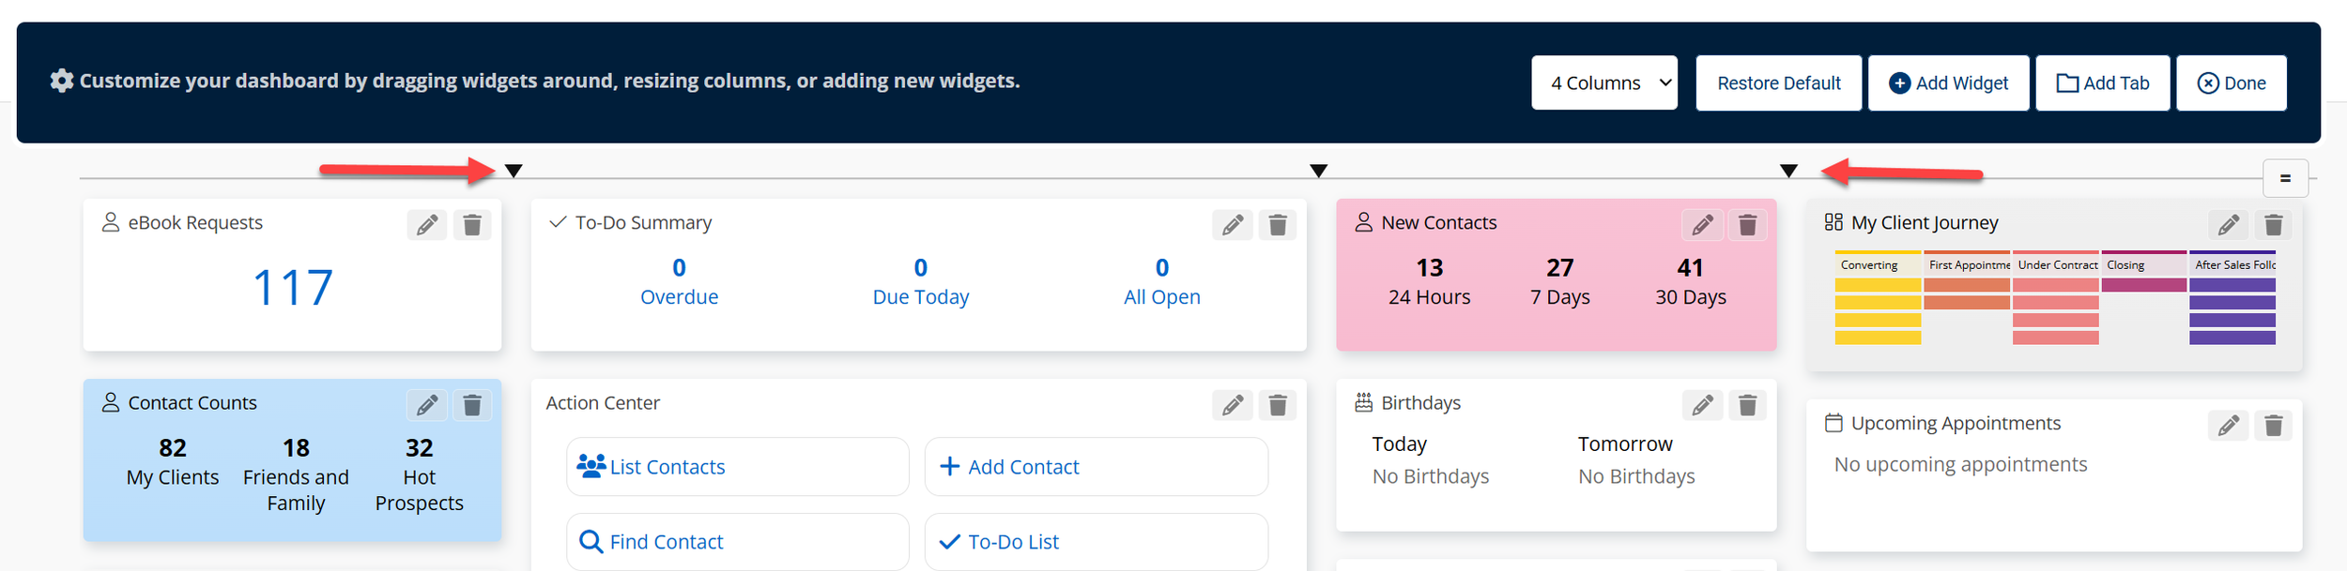Delete the eBook Requests widget
Viewport: 2347px width, 571px height.
click(x=472, y=225)
